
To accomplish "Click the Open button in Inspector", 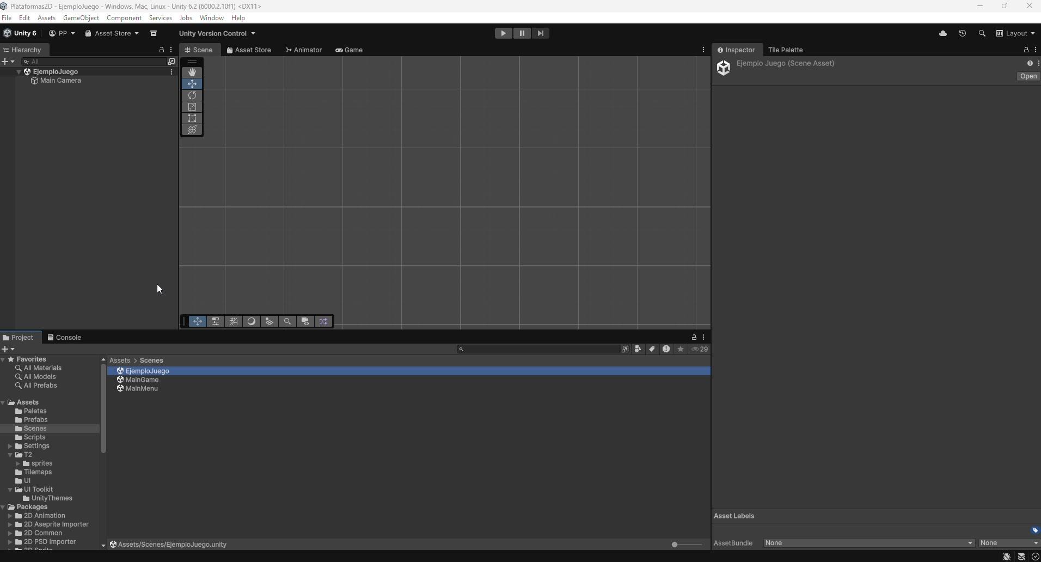I will pyautogui.click(x=1028, y=76).
